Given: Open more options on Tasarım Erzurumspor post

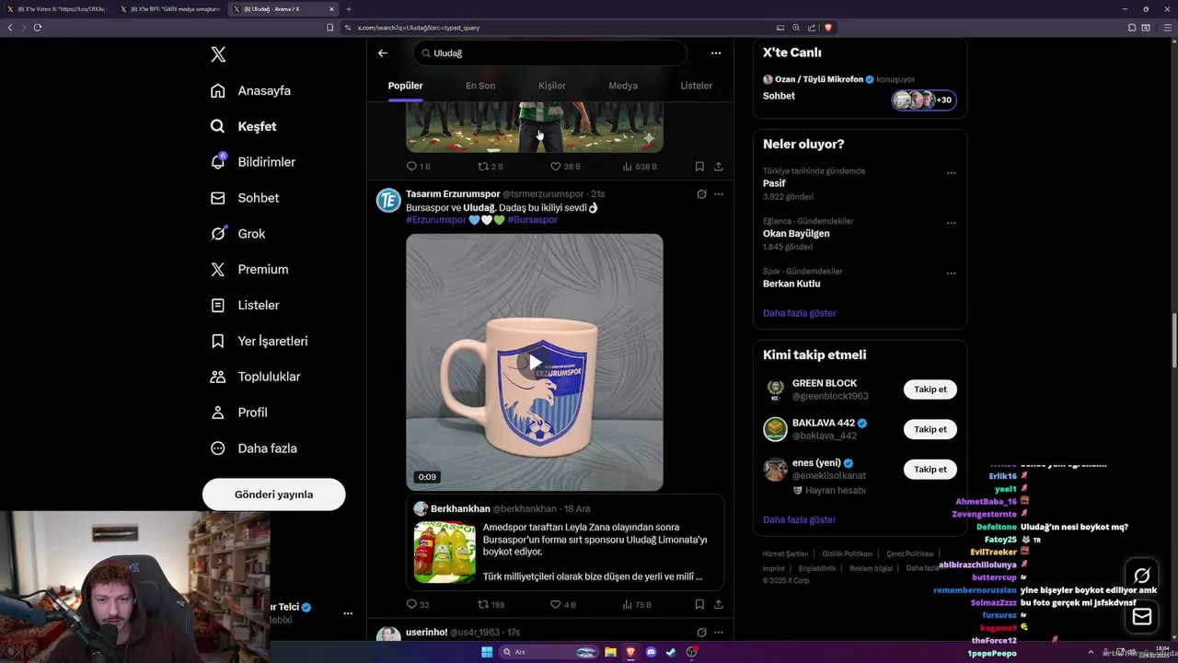Looking at the screenshot, I should (719, 194).
